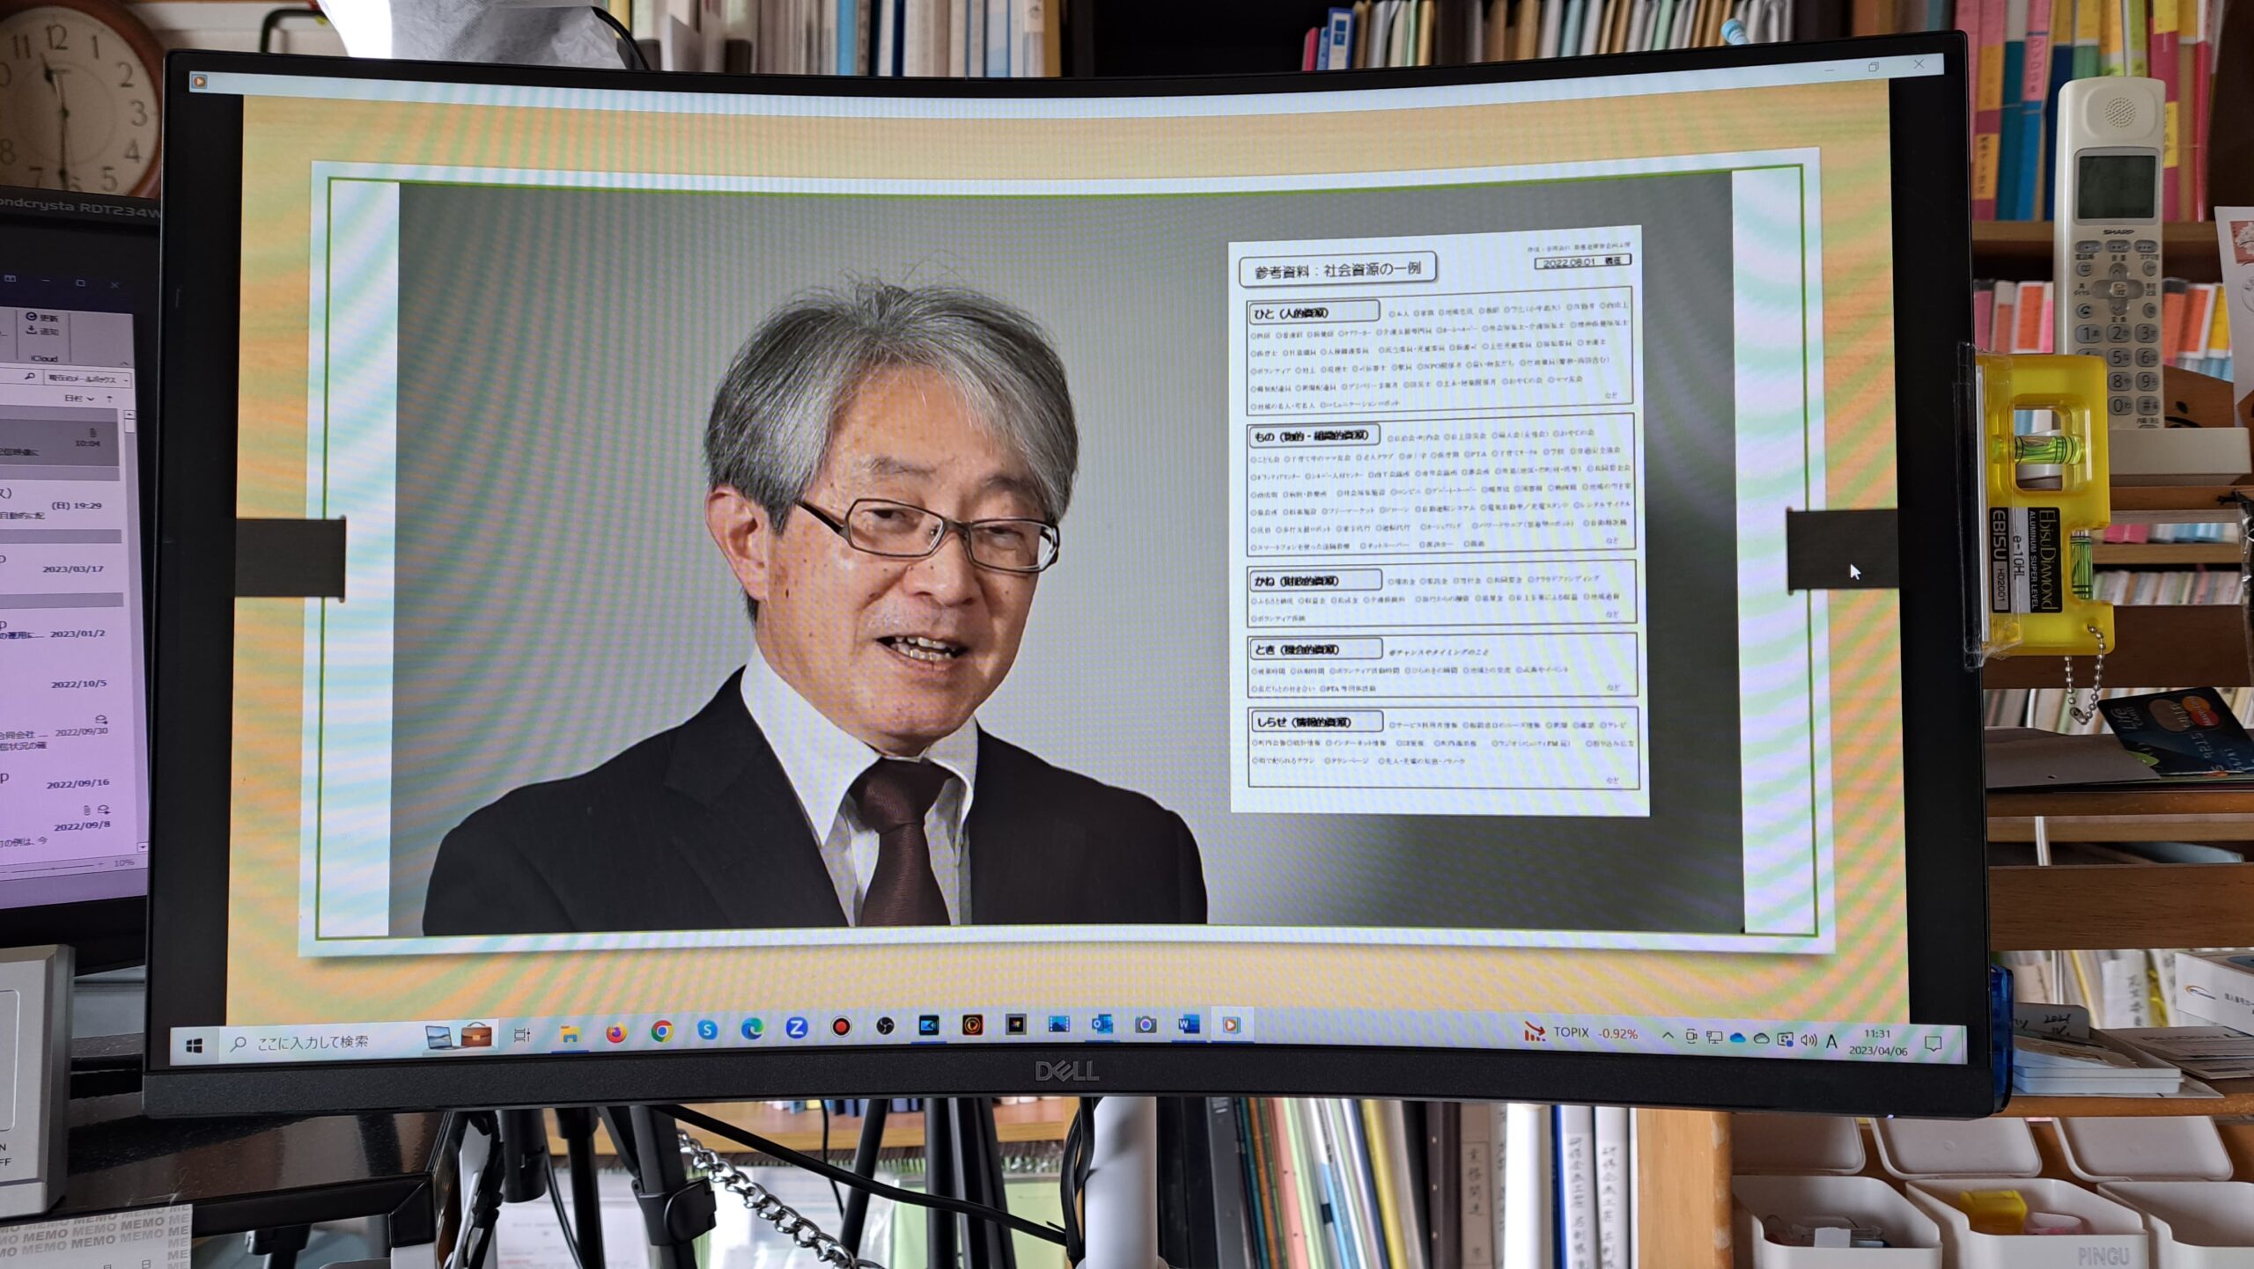Click the active media player taskbar icon
The image size is (2254, 1269).
(1231, 1024)
